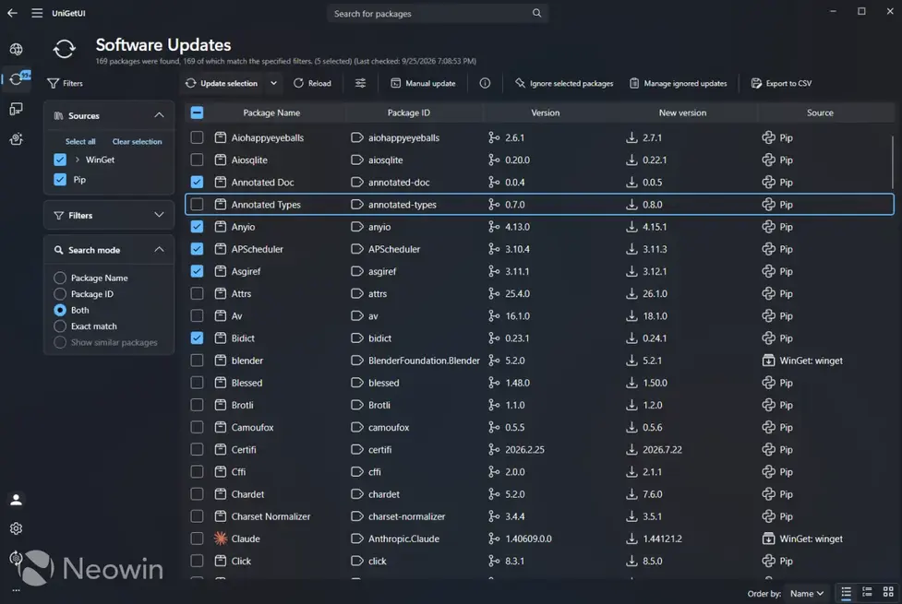The width and height of the screenshot is (902, 604).
Task: Select the Exact match radio button
Action: [x=60, y=326]
